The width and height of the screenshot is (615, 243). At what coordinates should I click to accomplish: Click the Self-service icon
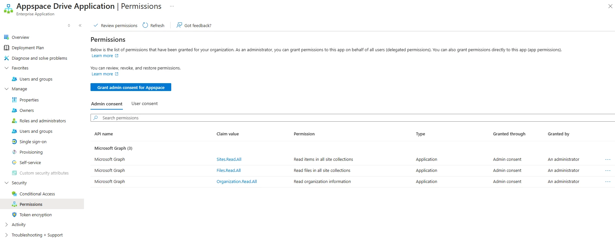[x=14, y=162]
